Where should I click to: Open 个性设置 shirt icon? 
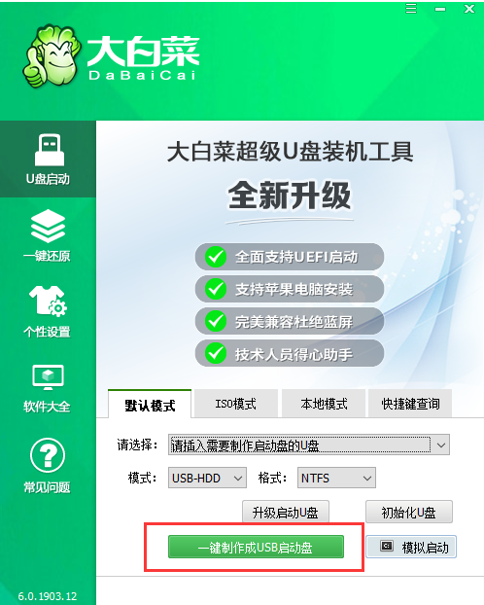[x=48, y=302]
